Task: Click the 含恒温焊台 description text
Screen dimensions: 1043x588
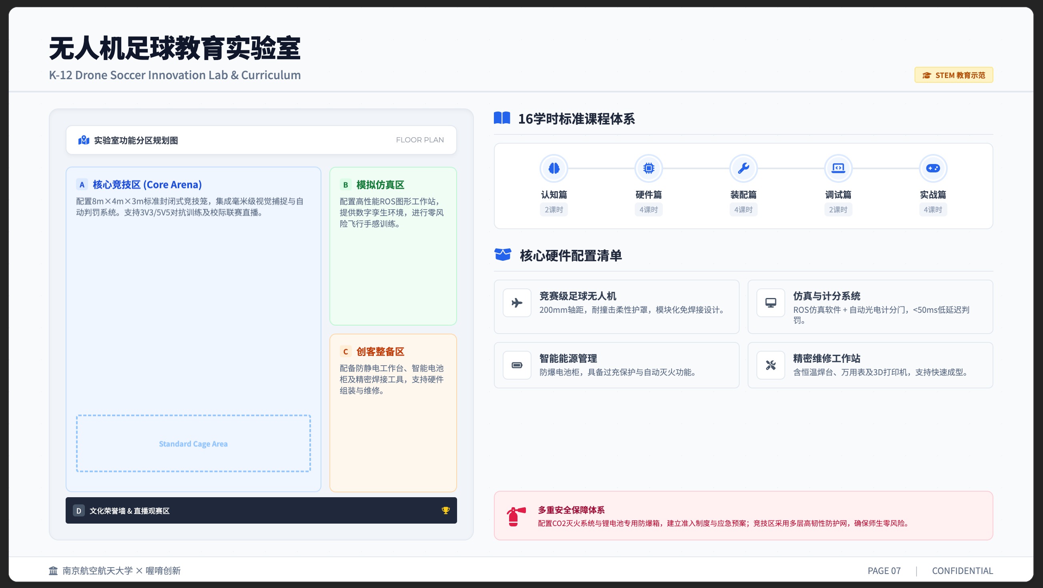Action: (x=881, y=372)
